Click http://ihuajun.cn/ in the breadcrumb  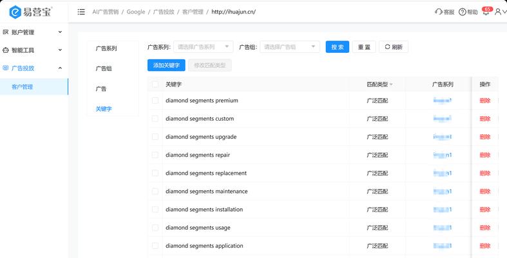[x=233, y=12]
